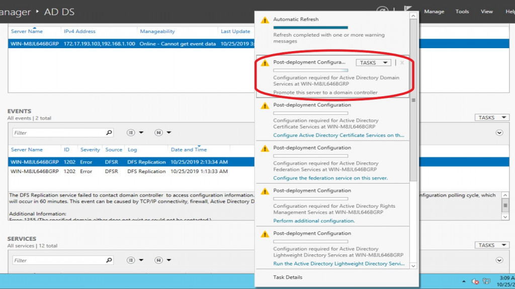Open the EVENTS saved queries icon
The image size is (515, 289).
158,132
